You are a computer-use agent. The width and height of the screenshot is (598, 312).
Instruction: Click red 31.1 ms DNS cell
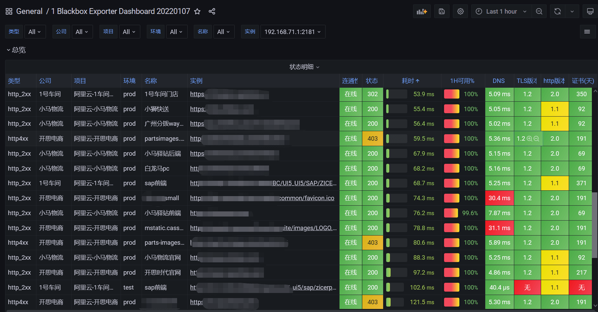pos(500,228)
